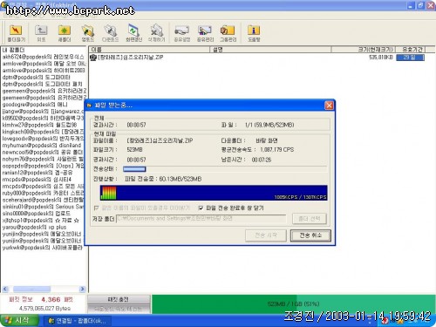Click the 전송 취소 cancel transfer button
436x327 pixels.
(310, 235)
